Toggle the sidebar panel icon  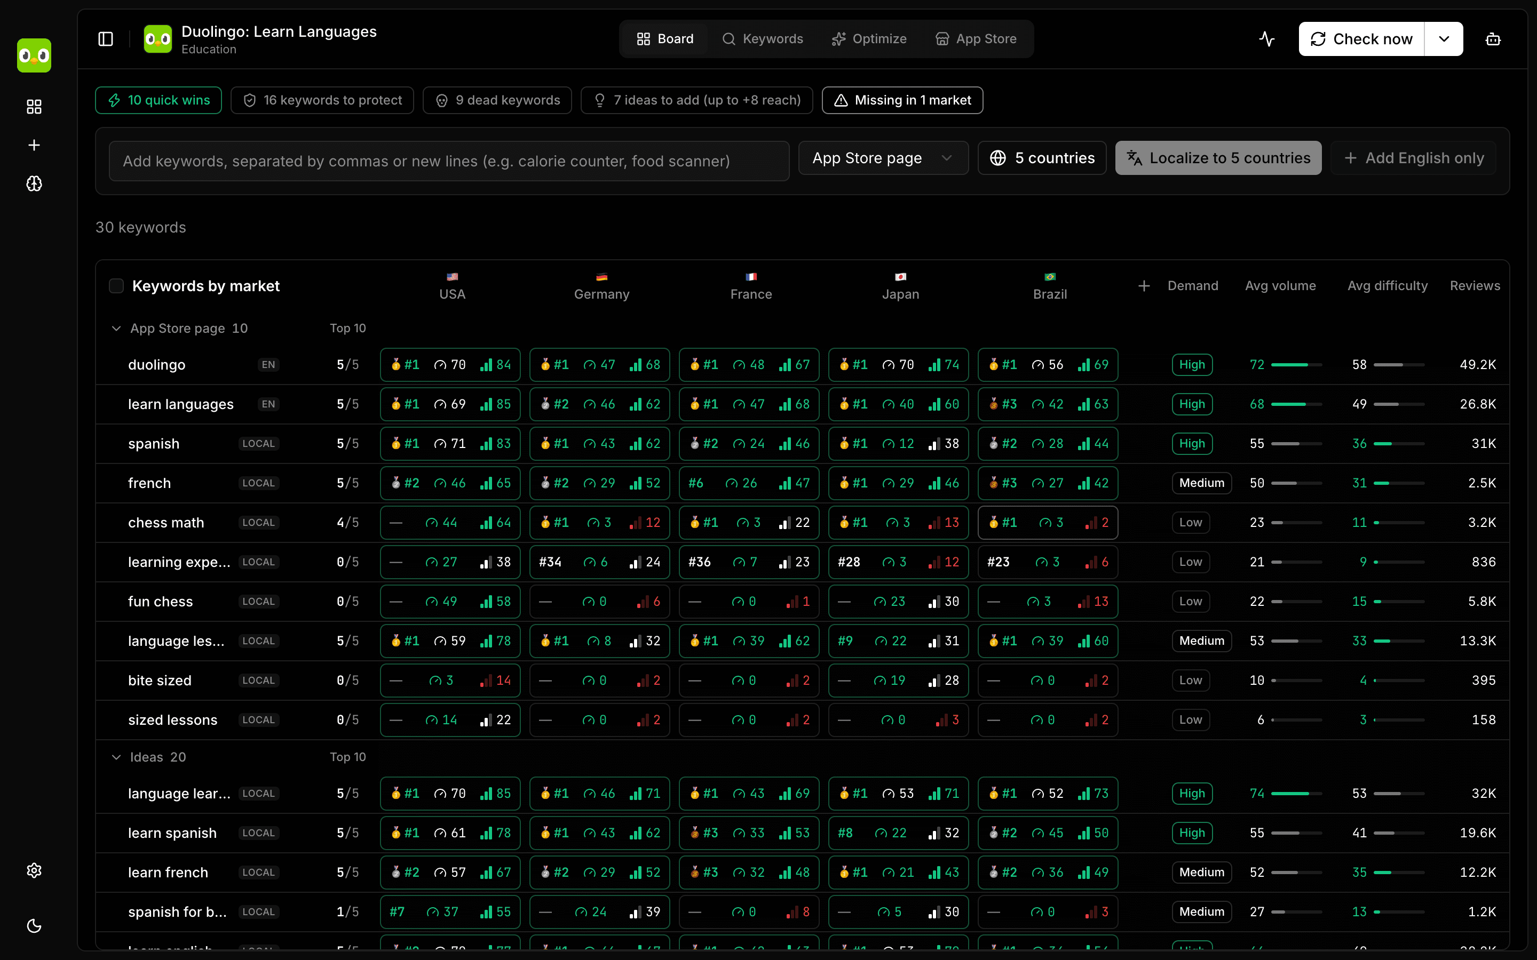coord(106,39)
